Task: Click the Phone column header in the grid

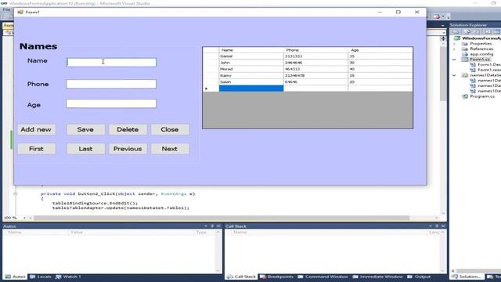Action: (315, 50)
